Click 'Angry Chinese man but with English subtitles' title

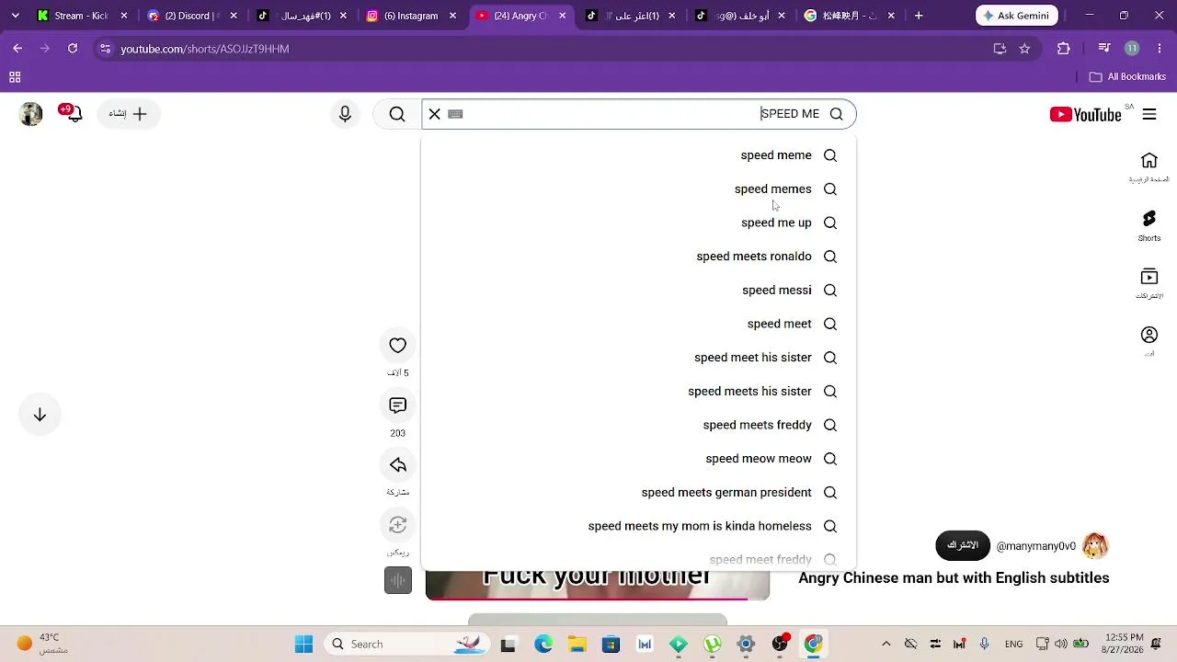(x=954, y=578)
